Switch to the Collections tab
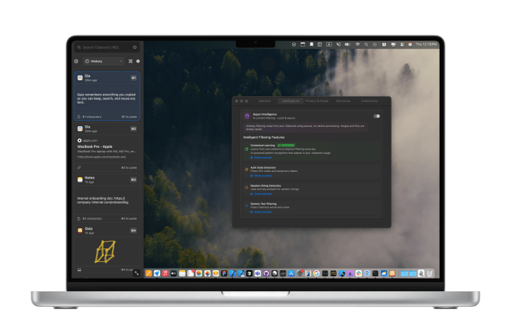 pos(369,101)
